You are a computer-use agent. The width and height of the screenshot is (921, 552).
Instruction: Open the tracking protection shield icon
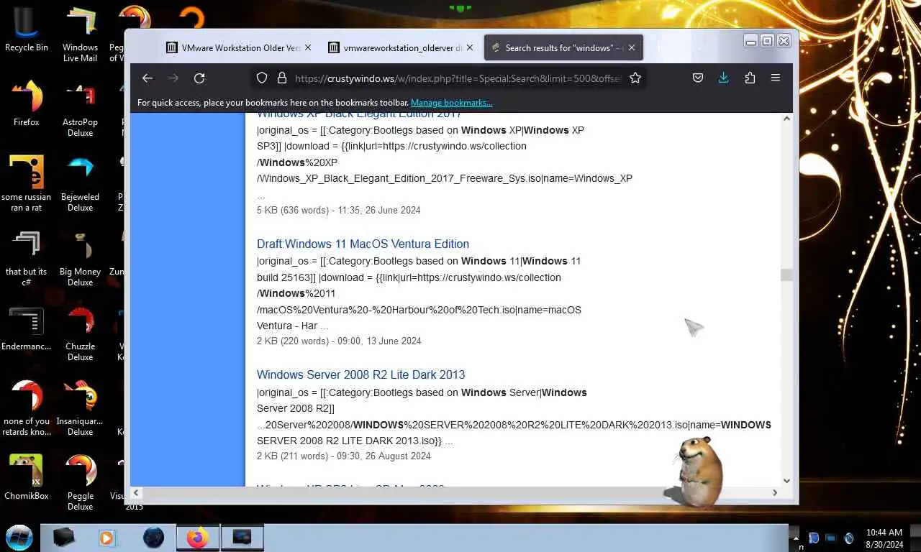(x=262, y=78)
